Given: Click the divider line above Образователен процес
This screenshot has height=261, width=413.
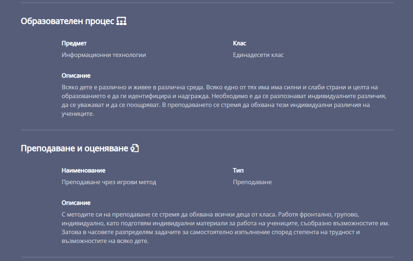Looking at the screenshot, I should pyautogui.click(x=207, y=3).
